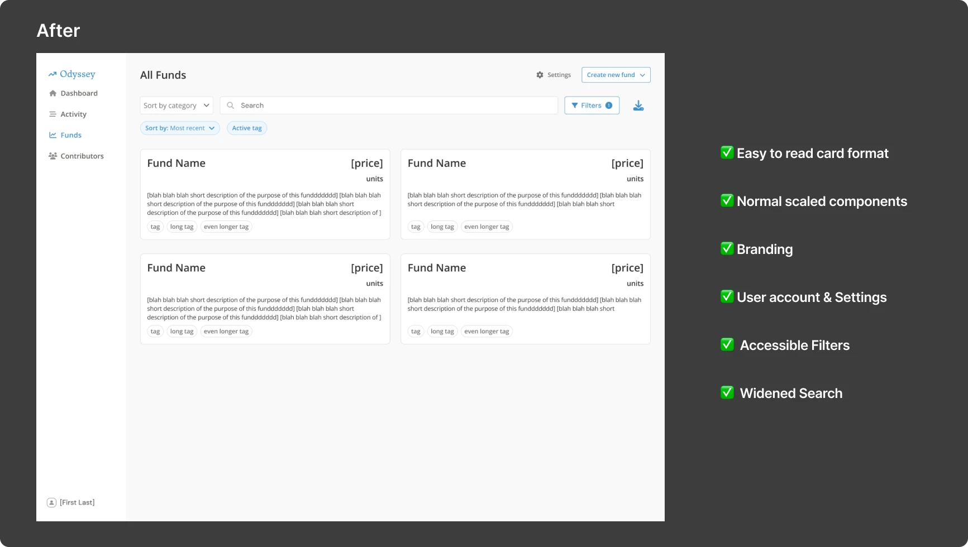
Task: Click in the Search input field
Action: [x=391, y=105]
